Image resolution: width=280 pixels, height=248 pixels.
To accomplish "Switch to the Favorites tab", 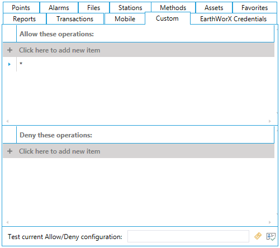I will tap(255, 8).
